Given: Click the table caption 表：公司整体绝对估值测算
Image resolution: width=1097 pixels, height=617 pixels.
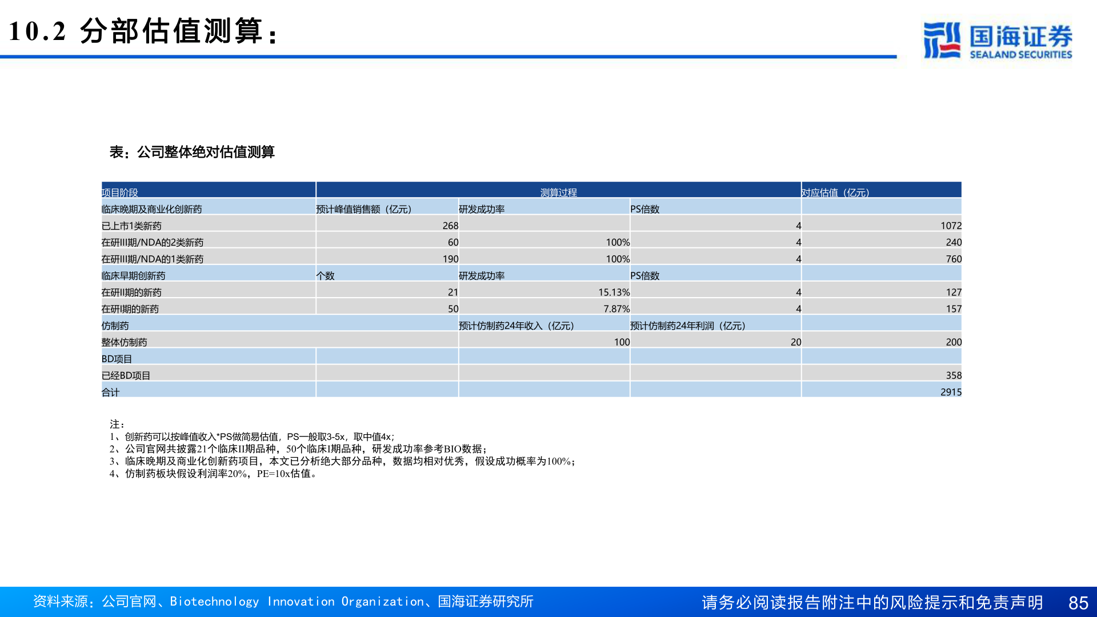Looking at the screenshot, I should 192,152.
